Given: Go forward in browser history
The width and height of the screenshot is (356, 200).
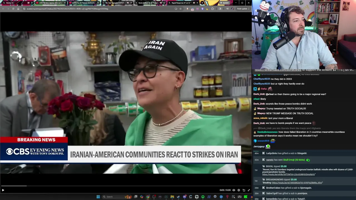Looking at the screenshot, I should (x=8, y=9).
